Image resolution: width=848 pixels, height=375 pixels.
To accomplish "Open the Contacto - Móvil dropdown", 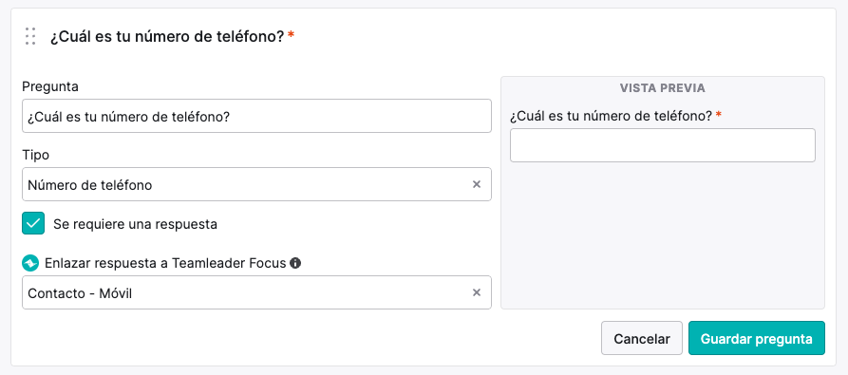I will (x=256, y=292).
